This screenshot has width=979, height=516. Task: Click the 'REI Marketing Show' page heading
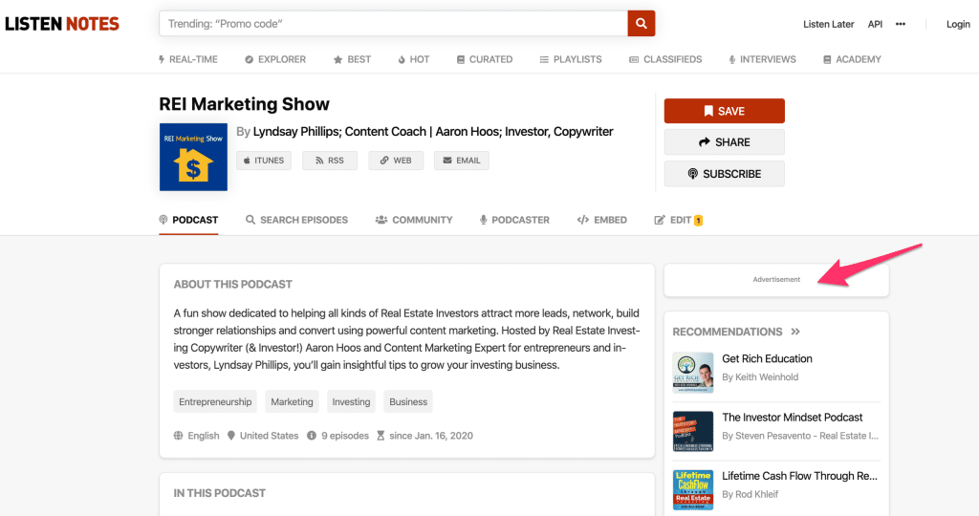click(x=244, y=104)
